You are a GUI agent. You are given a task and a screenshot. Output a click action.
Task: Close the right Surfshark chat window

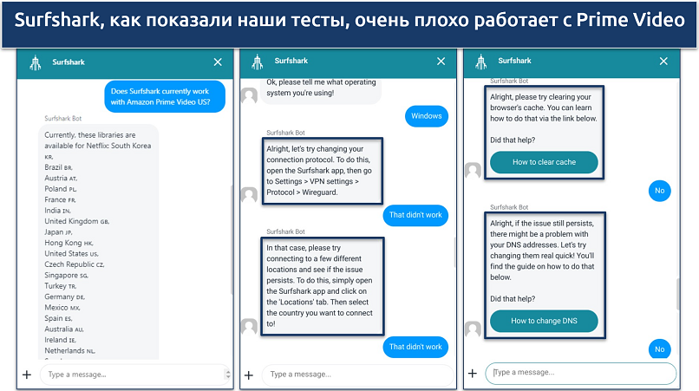(x=663, y=62)
